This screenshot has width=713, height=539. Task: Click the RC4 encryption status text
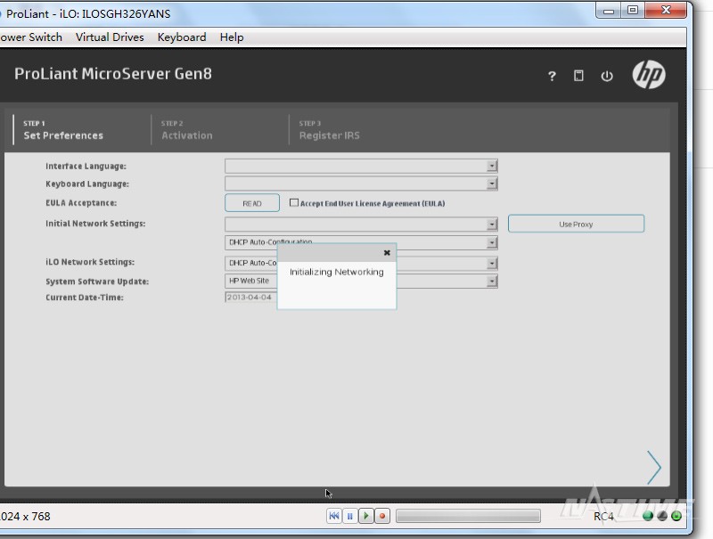pyautogui.click(x=603, y=516)
